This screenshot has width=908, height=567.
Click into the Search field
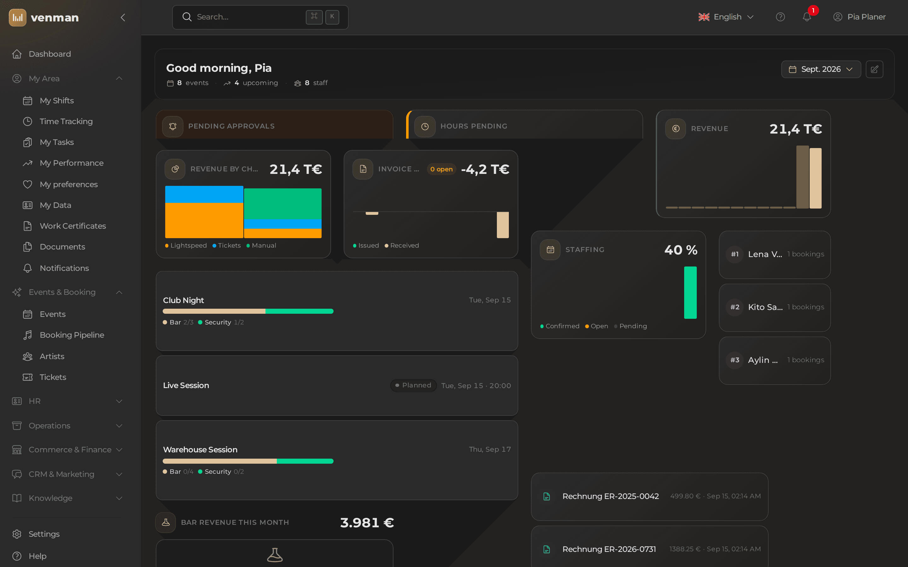click(260, 17)
